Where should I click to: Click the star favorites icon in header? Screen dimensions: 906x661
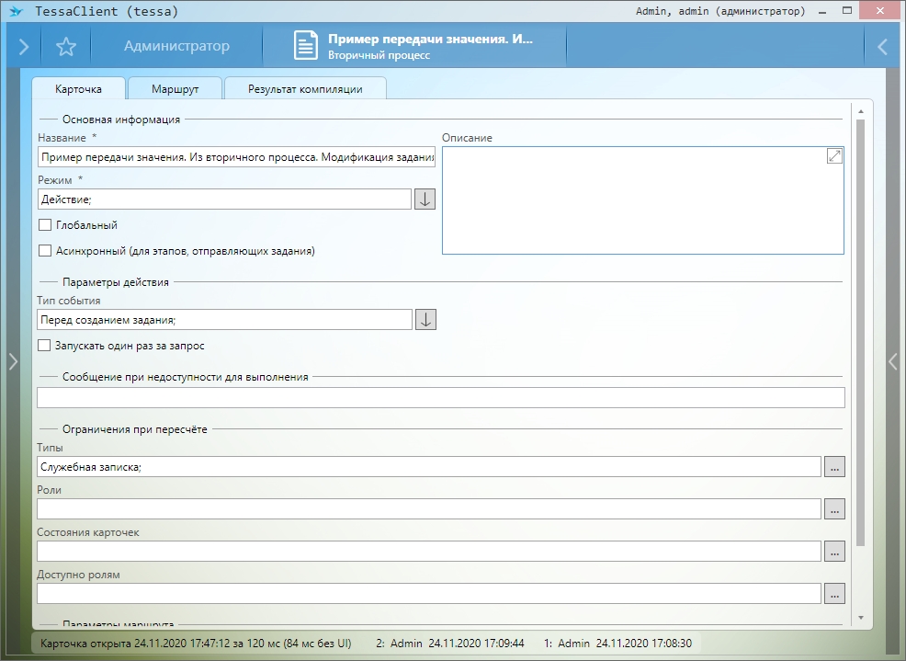(x=66, y=47)
